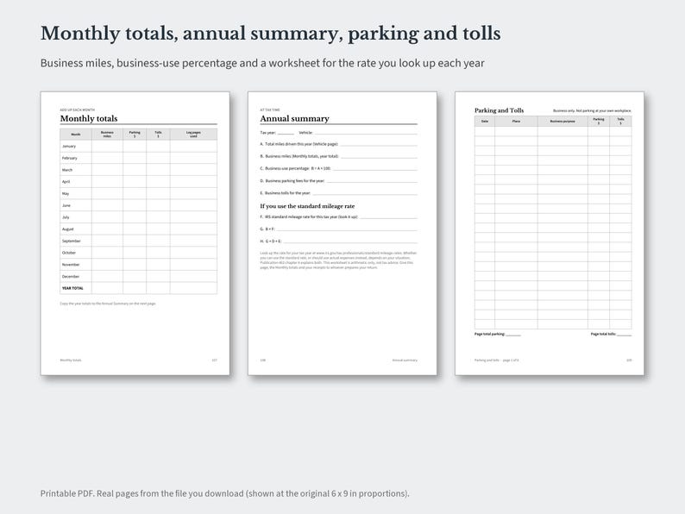The image size is (685, 514).
Task: Select the June row label
Action: pos(66,205)
